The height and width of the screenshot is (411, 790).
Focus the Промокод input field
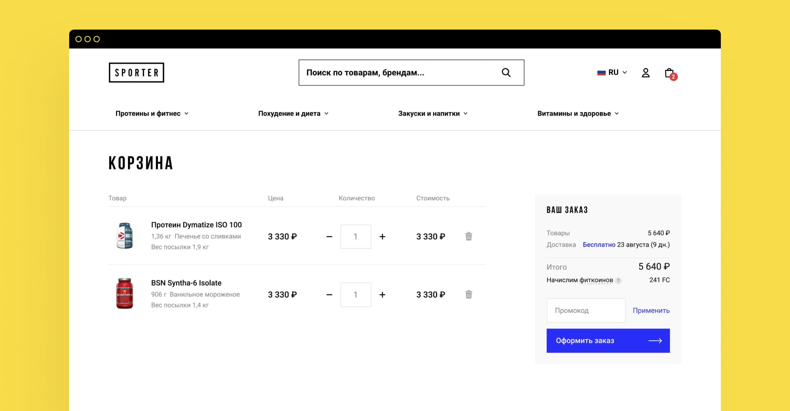(x=586, y=310)
